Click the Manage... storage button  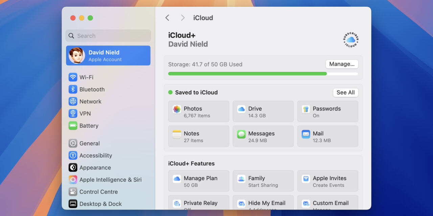pyautogui.click(x=342, y=64)
